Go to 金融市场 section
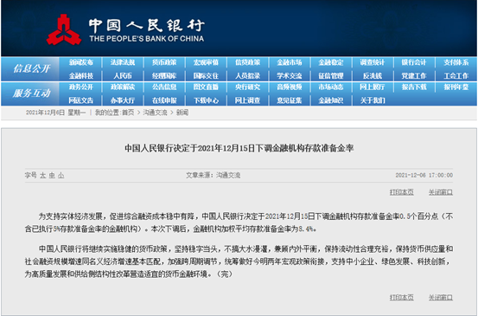 pyautogui.click(x=290, y=62)
